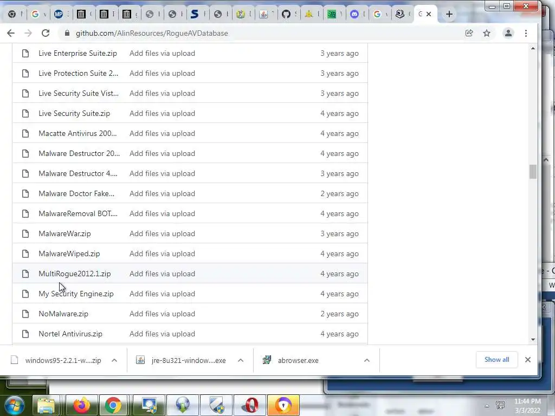The height and width of the screenshot is (416, 555).
Task: Launch Firefox from the taskbar
Action: point(81,405)
